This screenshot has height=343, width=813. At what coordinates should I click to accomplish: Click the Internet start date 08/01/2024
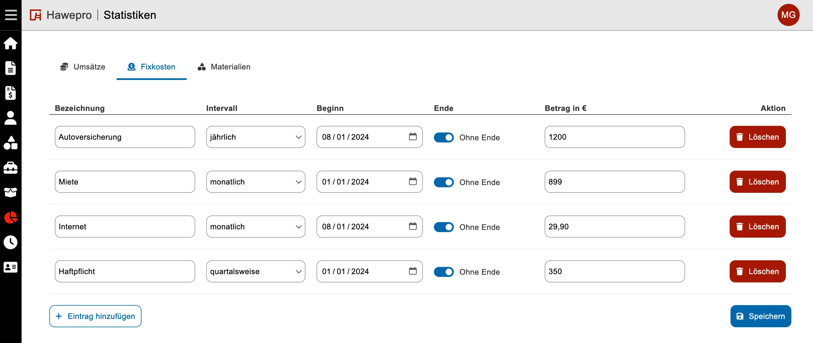click(345, 226)
